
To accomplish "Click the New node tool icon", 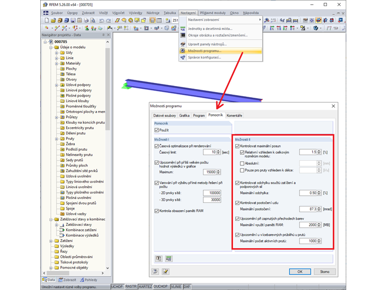I will coord(47,28).
